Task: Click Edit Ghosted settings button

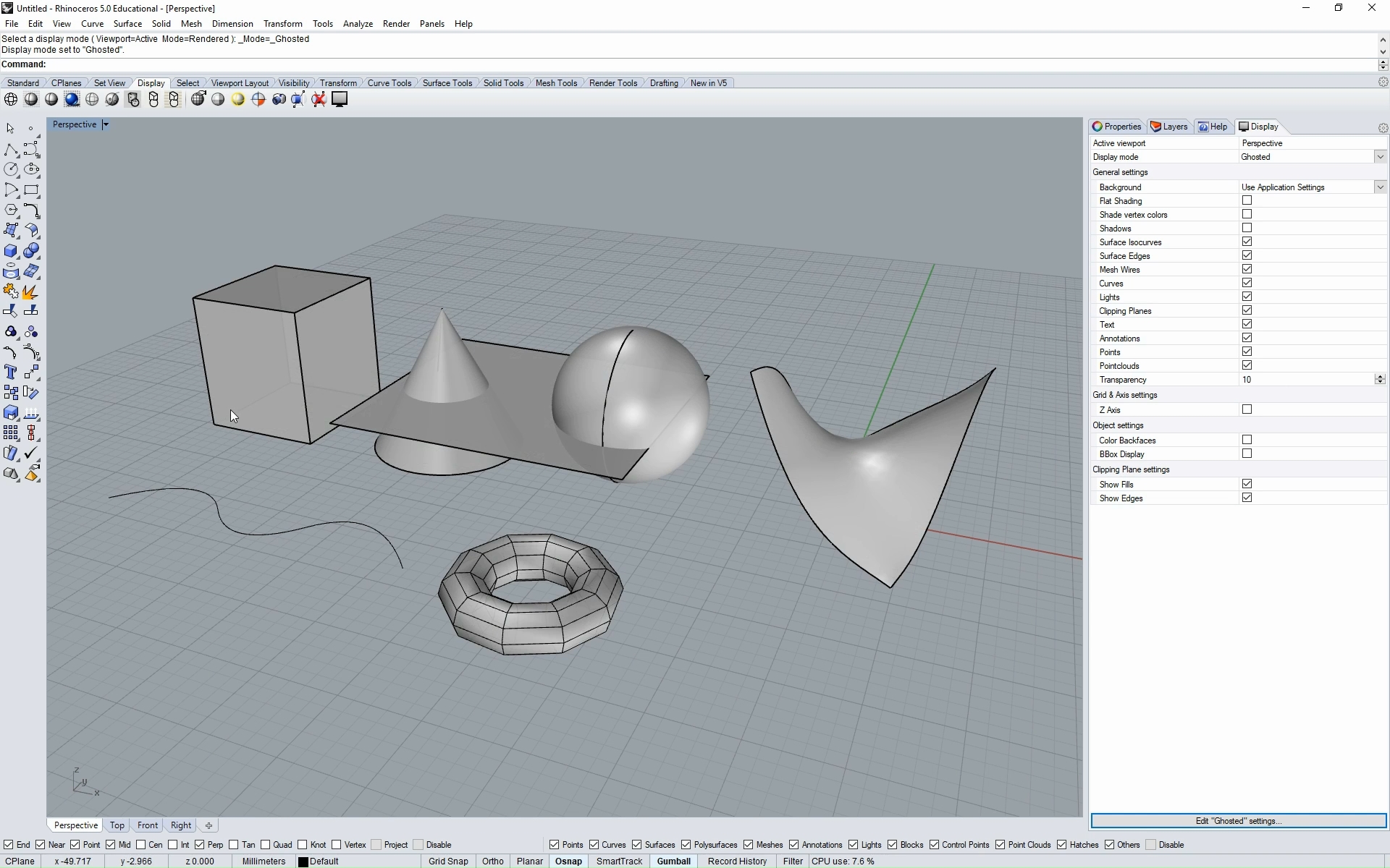Action: click(1238, 820)
